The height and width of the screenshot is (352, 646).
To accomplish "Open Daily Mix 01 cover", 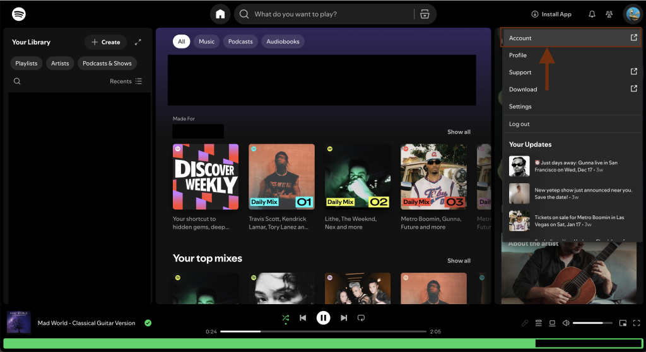I will (x=281, y=177).
